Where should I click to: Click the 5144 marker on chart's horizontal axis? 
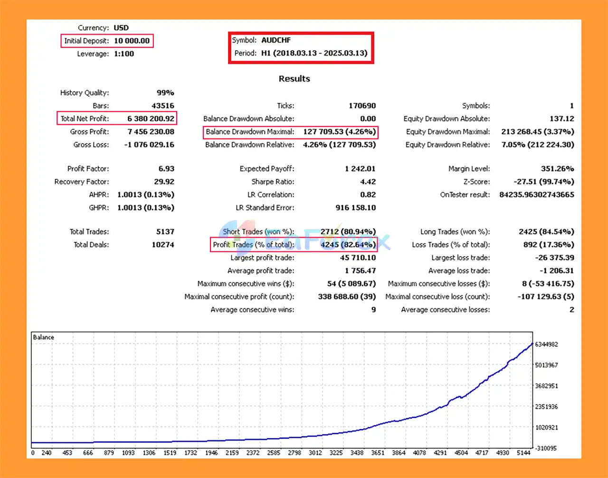[x=522, y=453]
